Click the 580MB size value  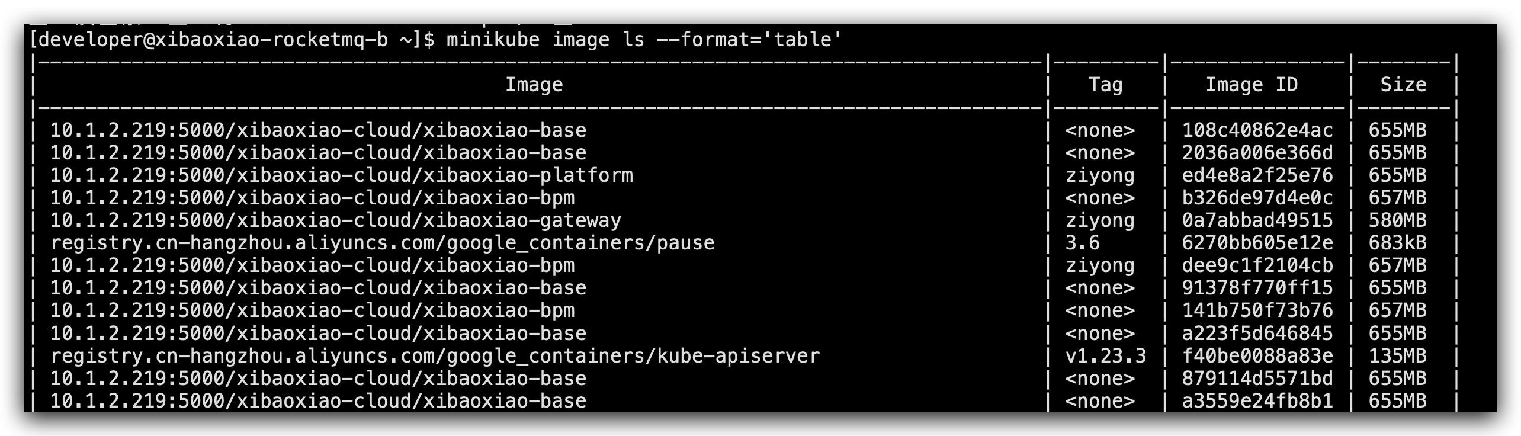1397,220
